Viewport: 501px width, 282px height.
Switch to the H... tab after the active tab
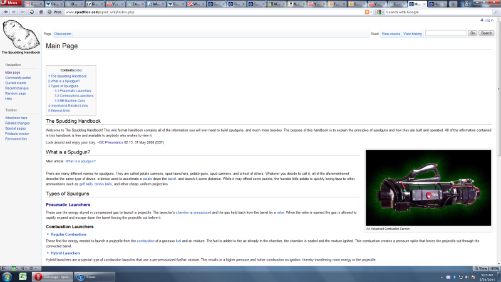(437, 4)
